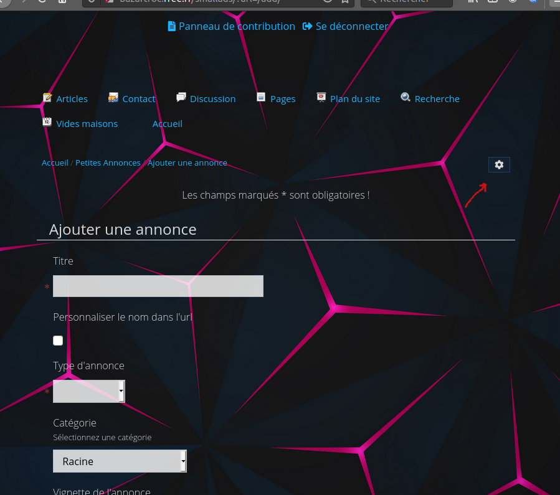Viewport: 560px width, 495px height.
Task: Click the Vides maisons calendar icon
Action: (x=47, y=123)
